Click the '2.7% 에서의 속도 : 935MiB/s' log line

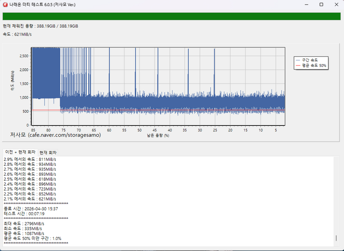[x=30, y=169]
